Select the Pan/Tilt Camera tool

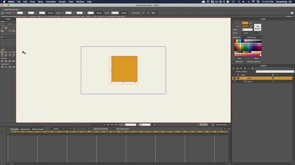pos(14,61)
